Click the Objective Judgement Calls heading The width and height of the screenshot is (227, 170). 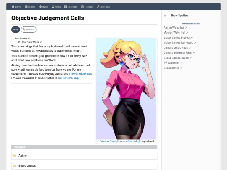coord(48,18)
